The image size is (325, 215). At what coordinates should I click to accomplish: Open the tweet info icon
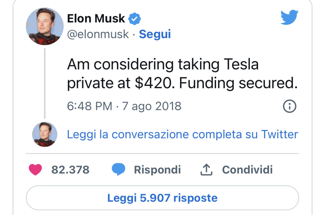(290, 106)
